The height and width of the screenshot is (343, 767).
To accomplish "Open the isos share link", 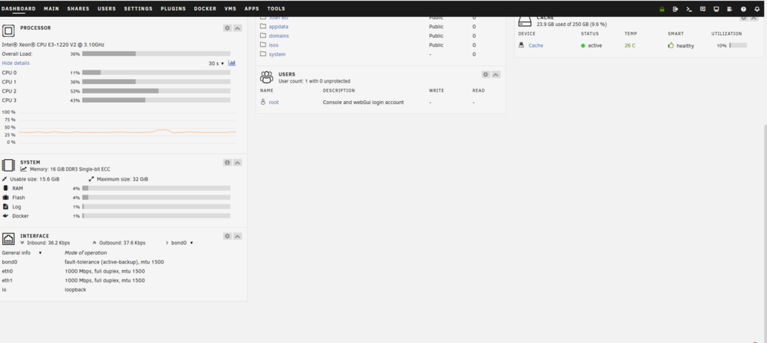I will (274, 45).
